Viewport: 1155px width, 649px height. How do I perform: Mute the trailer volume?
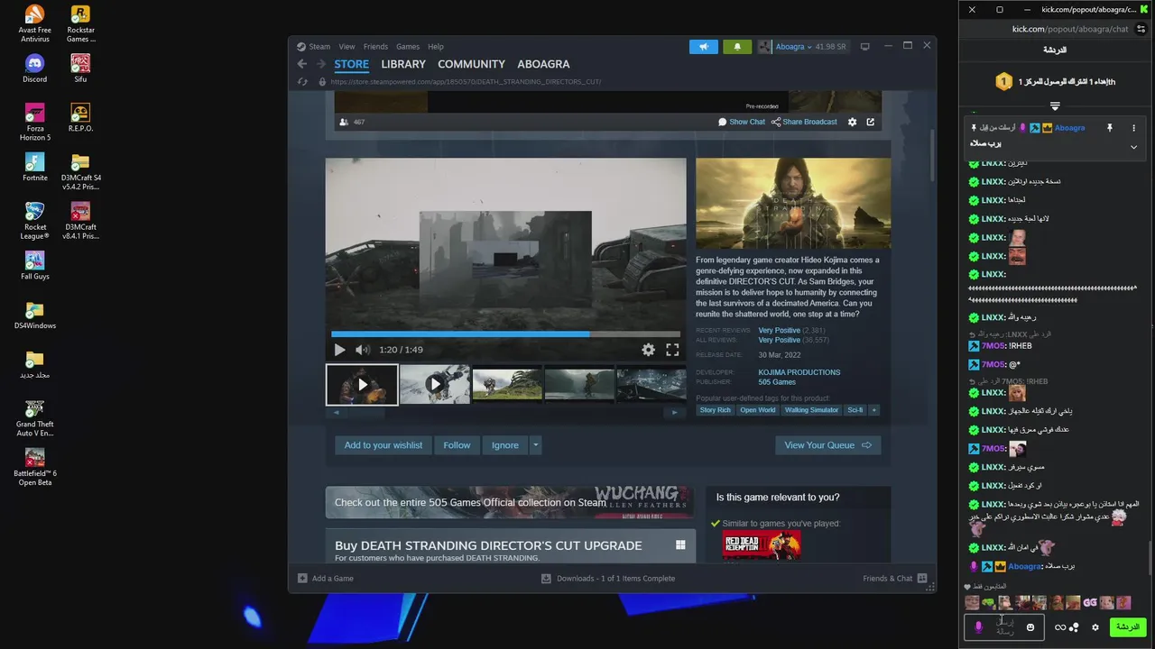(362, 350)
